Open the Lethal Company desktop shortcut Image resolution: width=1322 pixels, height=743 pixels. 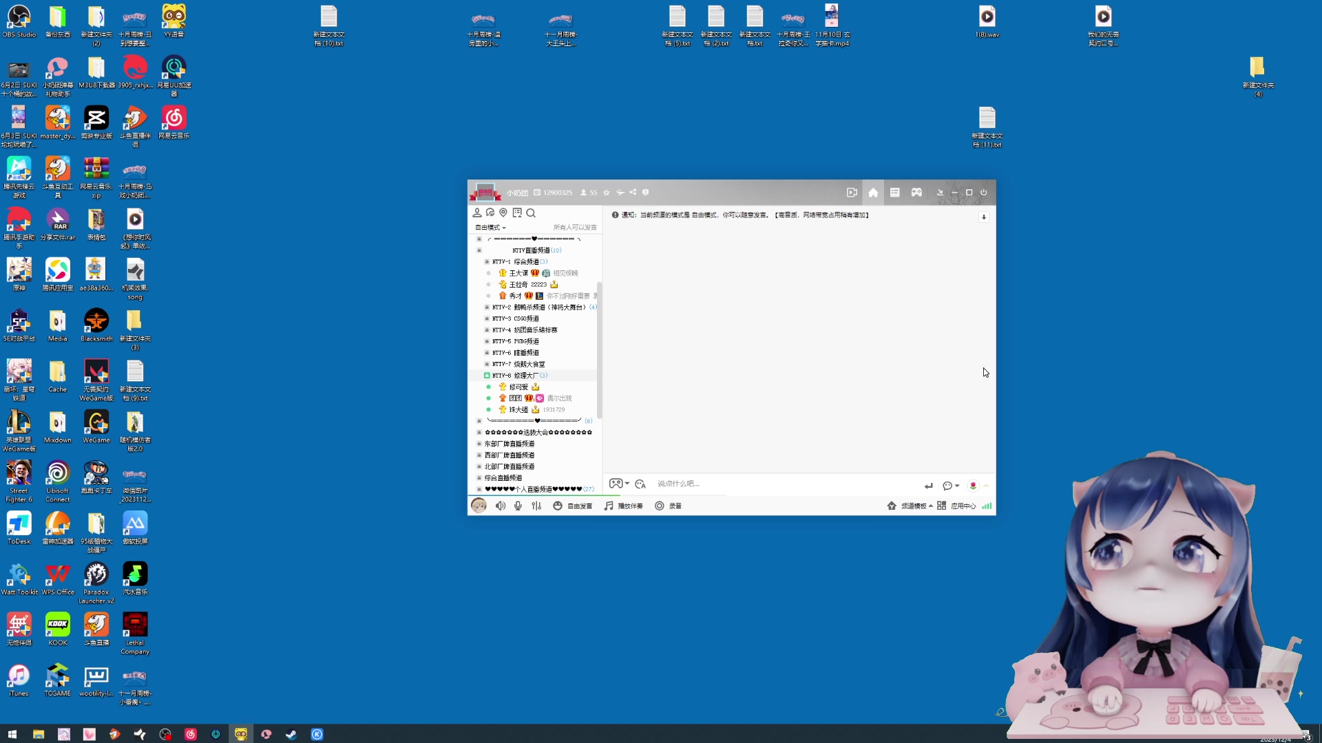135,634
